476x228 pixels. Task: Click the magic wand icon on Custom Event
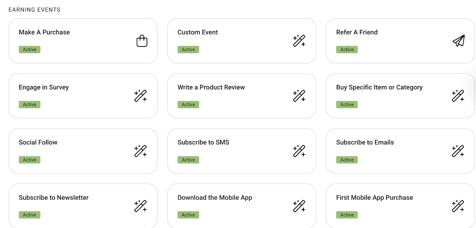click(299, 41)
